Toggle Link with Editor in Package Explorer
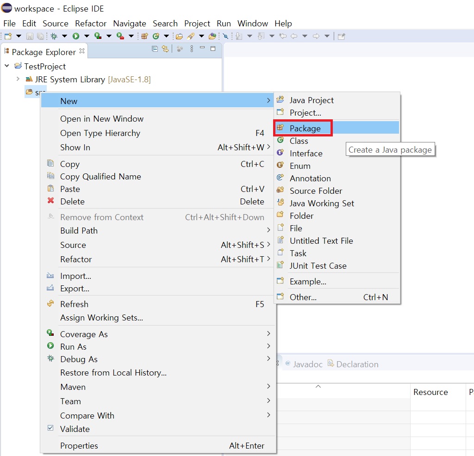The image size is (474, 456). pos(165,49)
